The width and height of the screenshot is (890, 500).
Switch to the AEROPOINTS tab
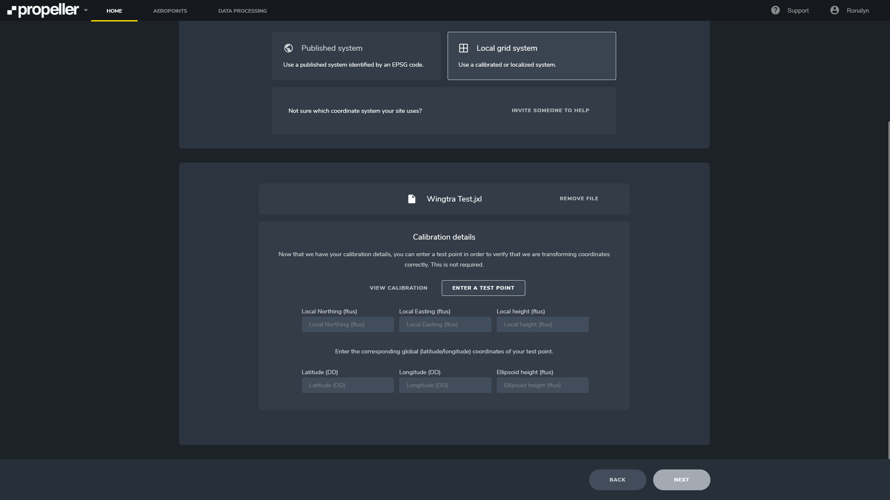(170, 11)
